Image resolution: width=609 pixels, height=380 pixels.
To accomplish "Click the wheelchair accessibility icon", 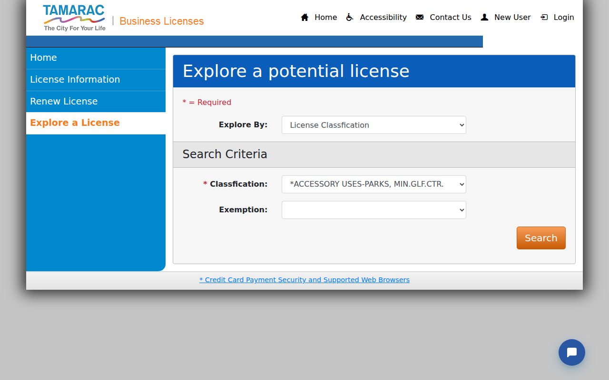I will [350, 17].
